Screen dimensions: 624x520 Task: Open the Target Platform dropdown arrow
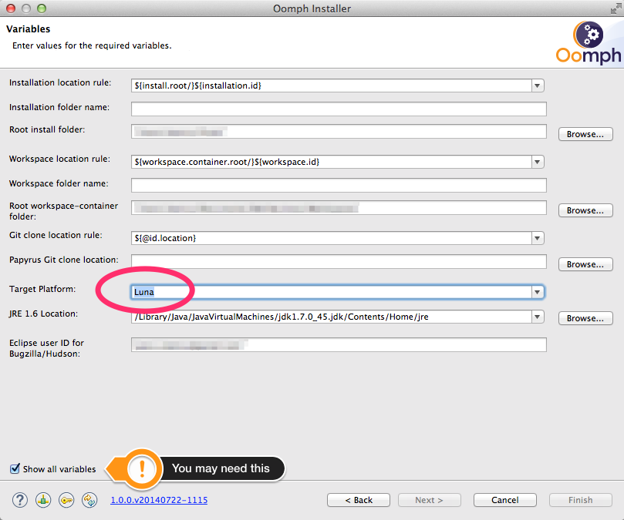[x=538, y=292]
